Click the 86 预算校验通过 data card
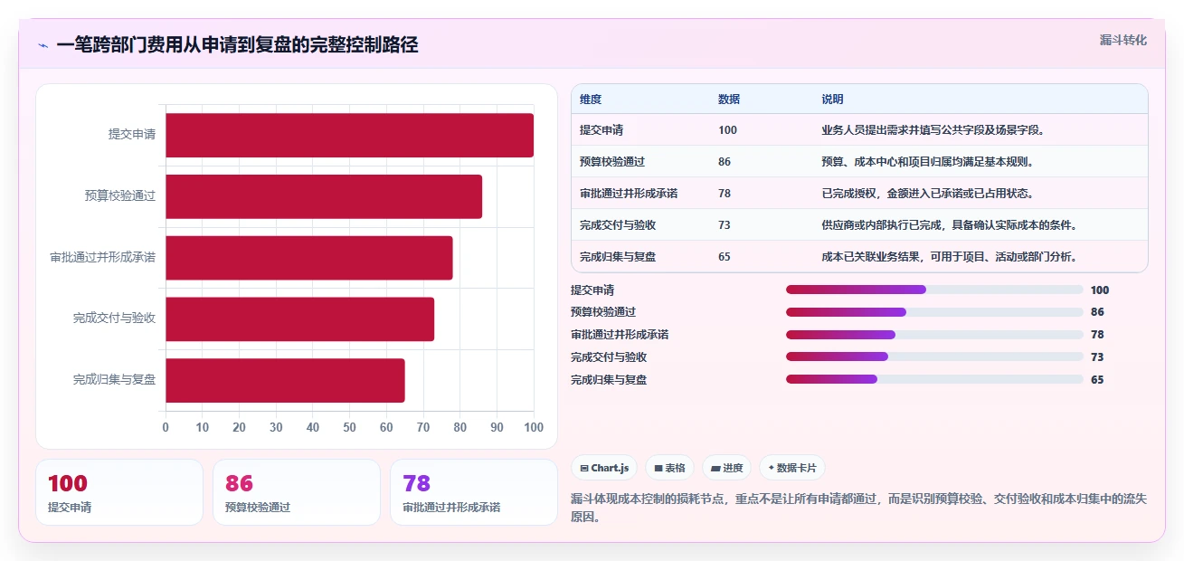 [x=297, y=492]
